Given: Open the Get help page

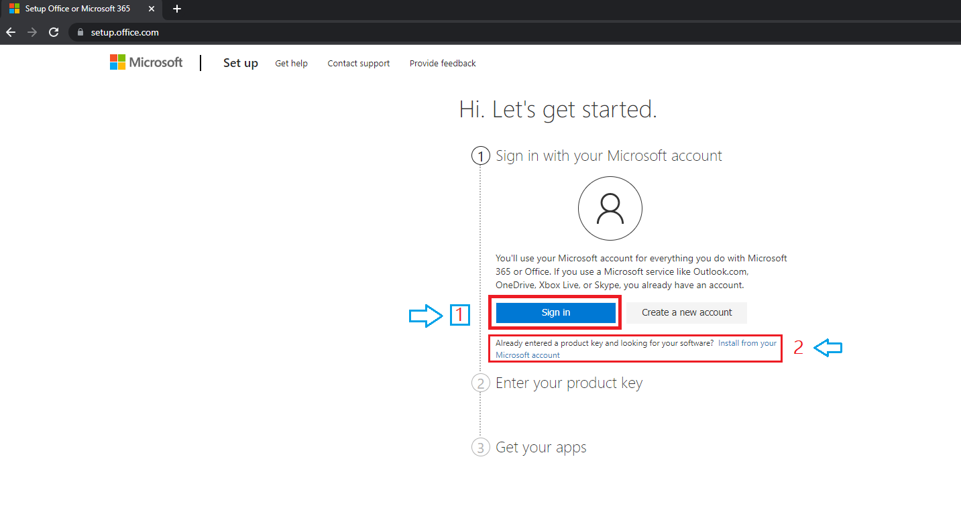Looking at the screenshot, I should [291, 64].
